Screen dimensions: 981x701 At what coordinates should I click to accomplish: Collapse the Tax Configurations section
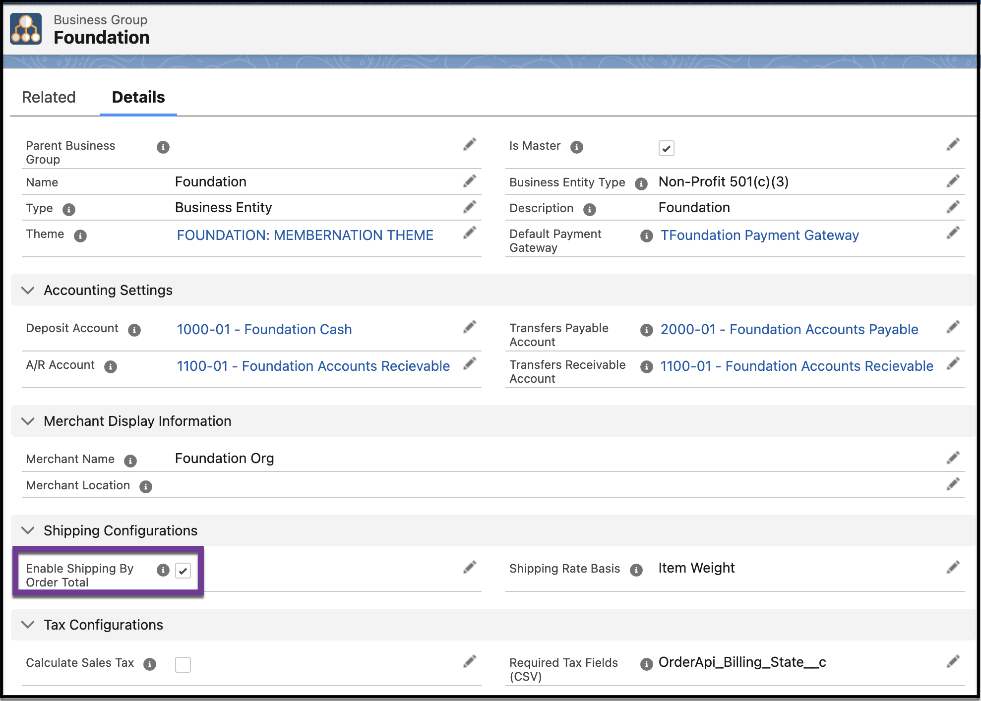28,625
